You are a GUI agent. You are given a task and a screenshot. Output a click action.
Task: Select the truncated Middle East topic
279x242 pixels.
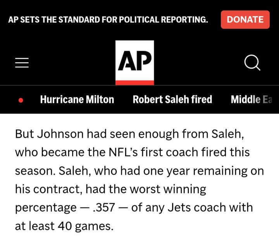251,100
